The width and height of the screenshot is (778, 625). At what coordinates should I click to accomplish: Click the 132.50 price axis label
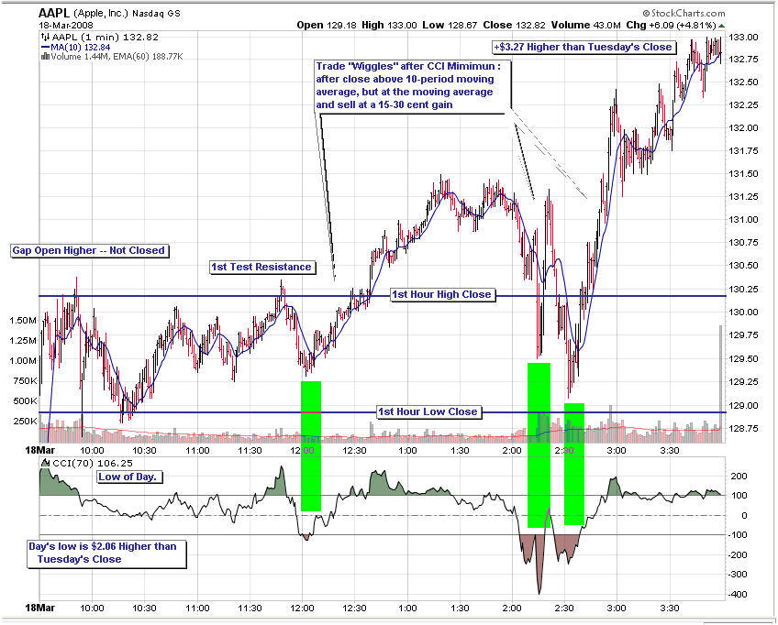pos(743,82)
